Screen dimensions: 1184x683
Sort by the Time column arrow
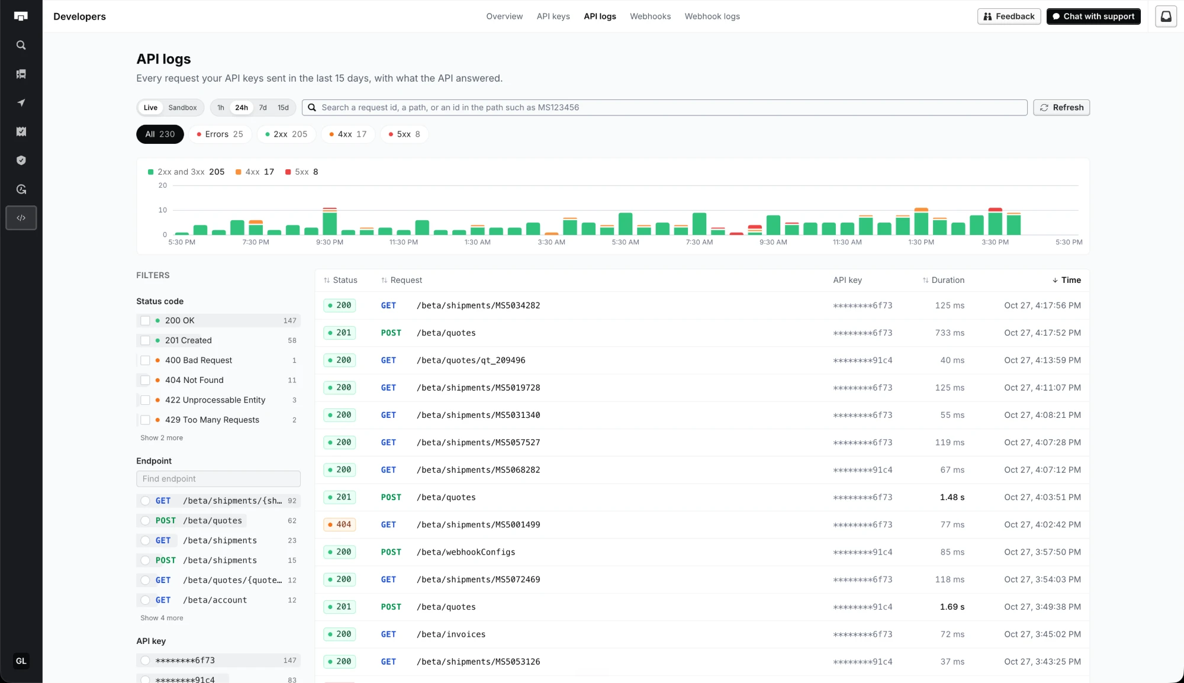pyautogui.click(x=1055, y=280)
